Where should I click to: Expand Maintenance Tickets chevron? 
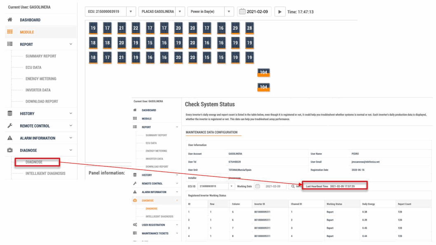point(177,233)
